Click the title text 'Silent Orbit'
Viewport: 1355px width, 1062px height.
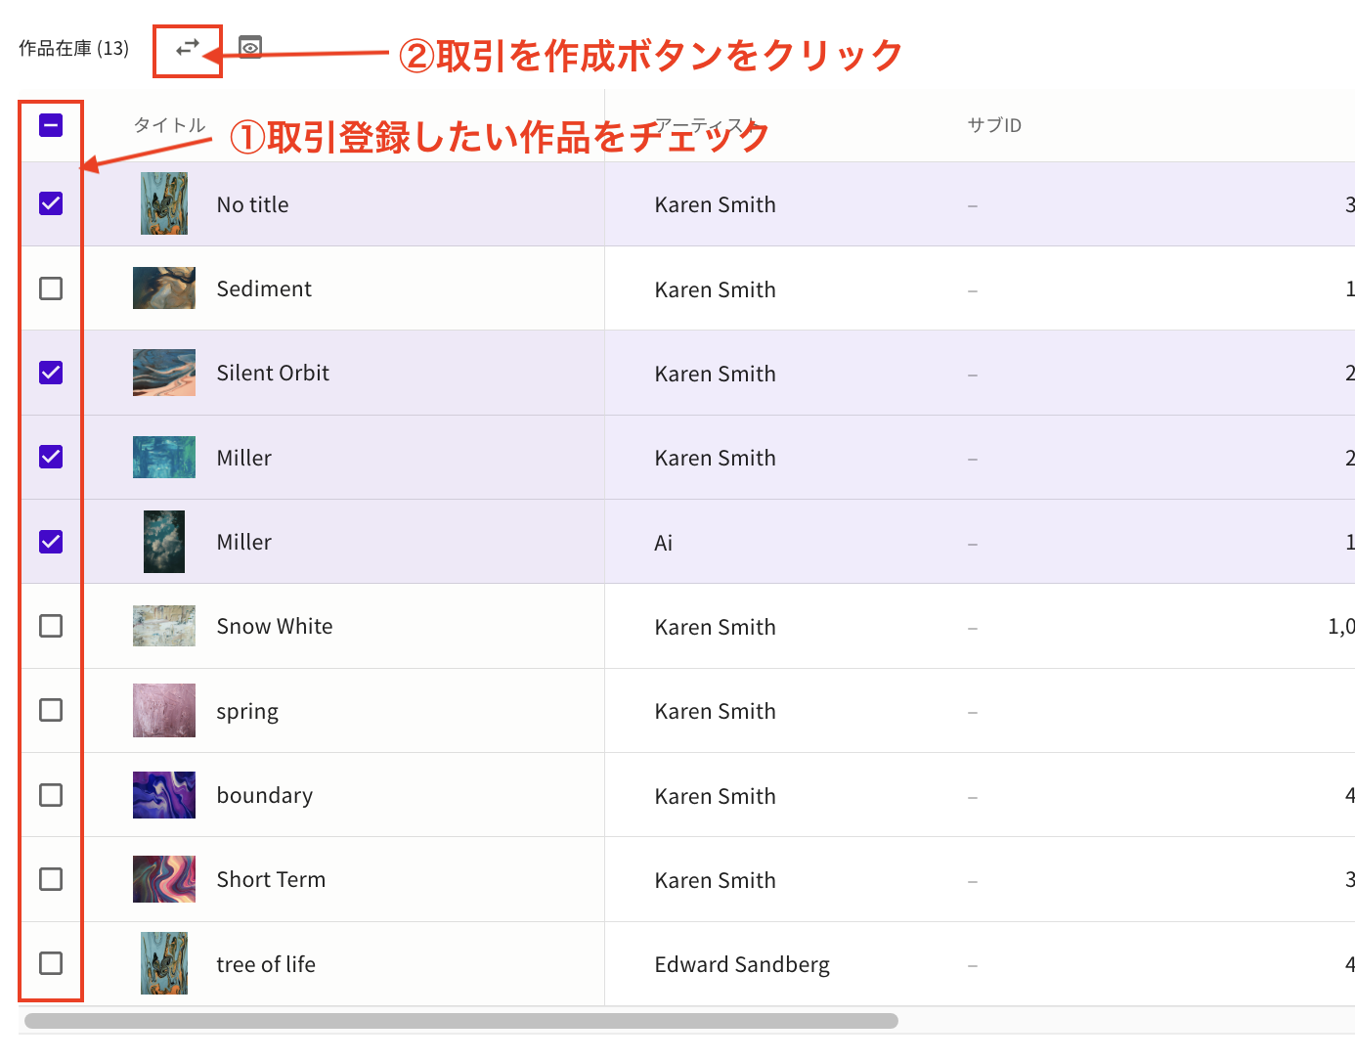click(273, 373)
